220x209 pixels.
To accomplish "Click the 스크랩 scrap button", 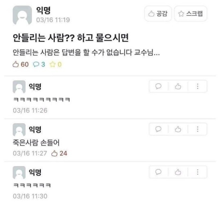I will pos(191,14).
